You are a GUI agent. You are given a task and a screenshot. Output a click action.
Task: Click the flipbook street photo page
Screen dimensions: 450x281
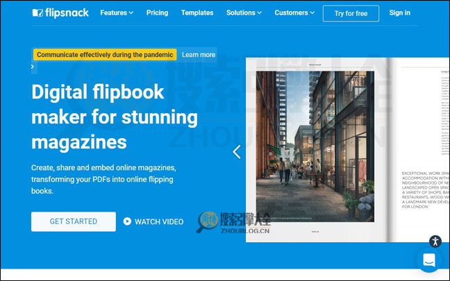coord(315,146)
